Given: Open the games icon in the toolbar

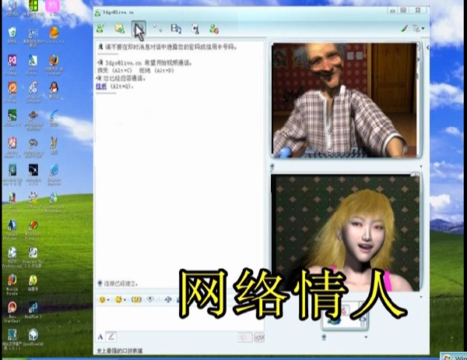Looking at the screenshot, I should pyautogui.click(x=195, y=29).
